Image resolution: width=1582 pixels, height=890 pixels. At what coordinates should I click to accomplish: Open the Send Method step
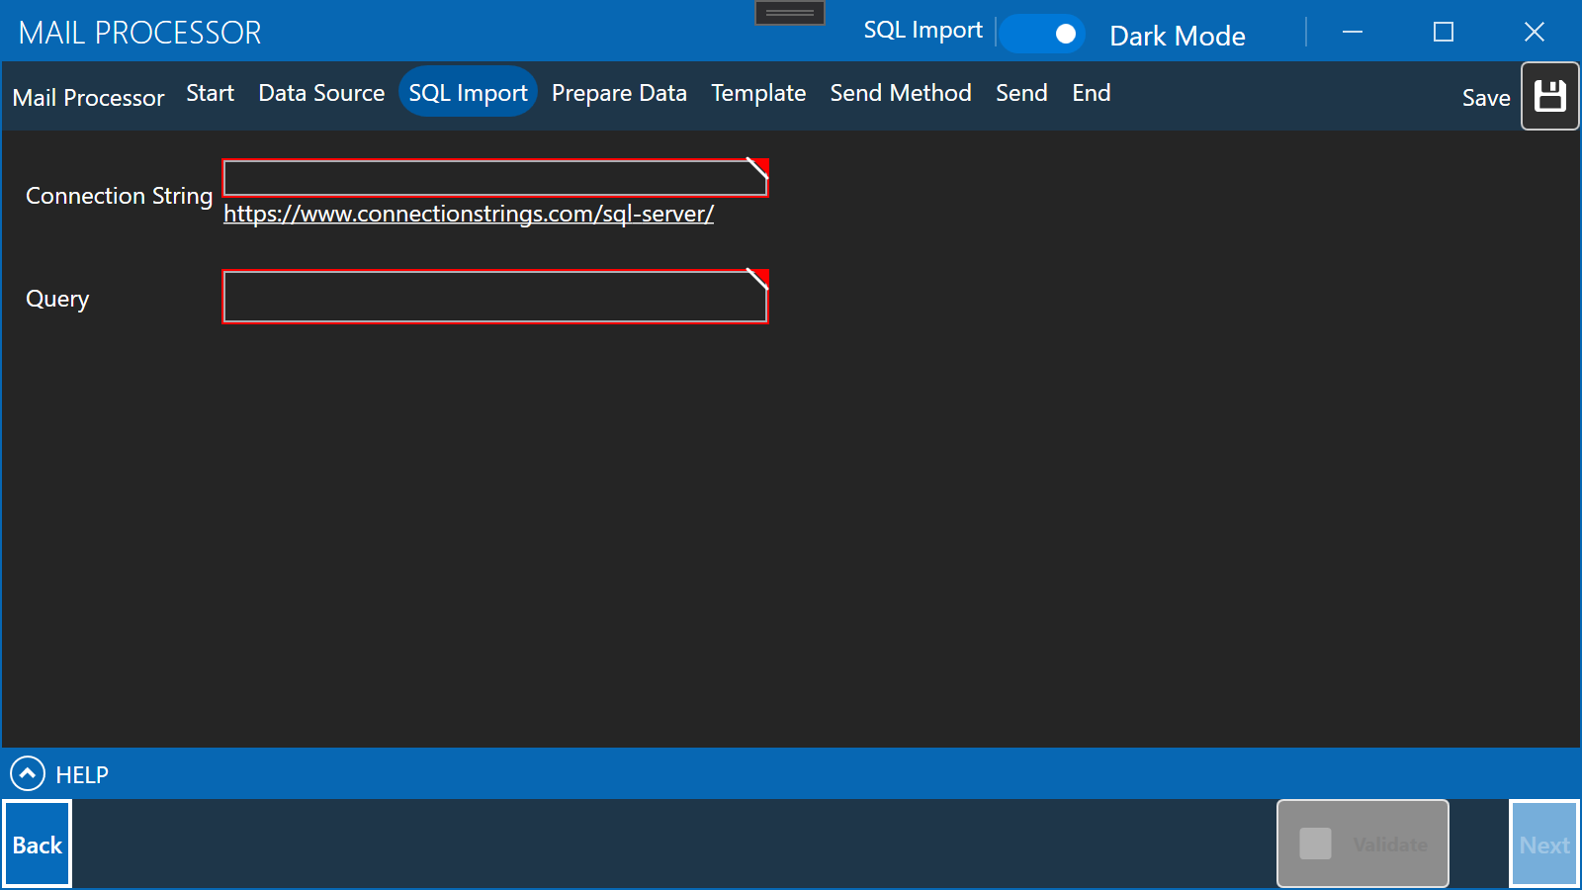click(900, 92)
